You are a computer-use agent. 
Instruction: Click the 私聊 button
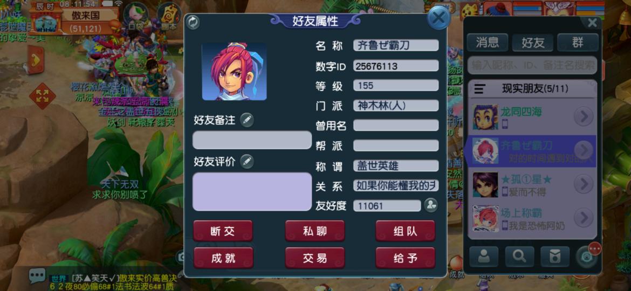[x=315, y=231]
